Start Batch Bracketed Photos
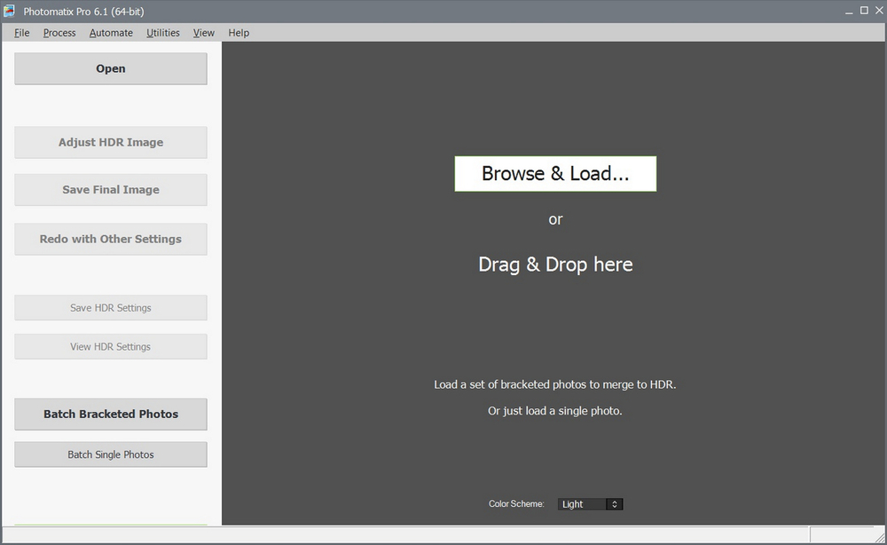This screenshot has width=887, height=545. (111, 414)
